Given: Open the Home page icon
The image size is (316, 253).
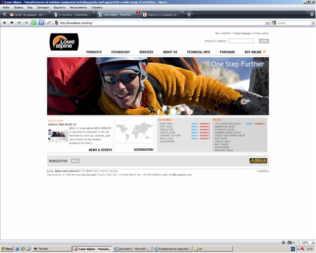Looking at the screenshot, I should coord(42,22).
